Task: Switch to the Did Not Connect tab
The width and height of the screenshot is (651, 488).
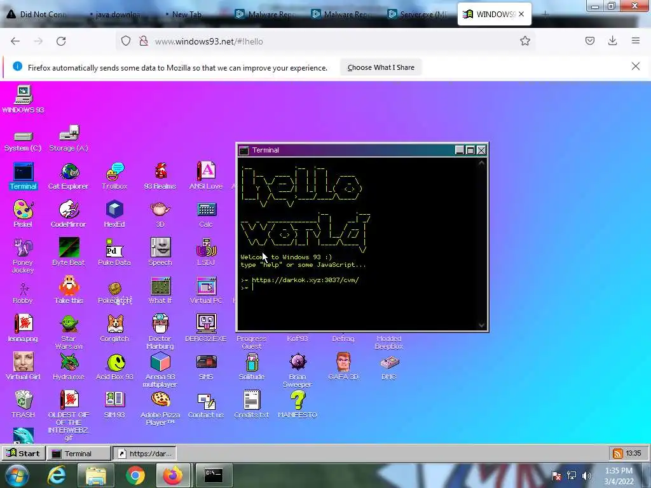Action: 38,15
